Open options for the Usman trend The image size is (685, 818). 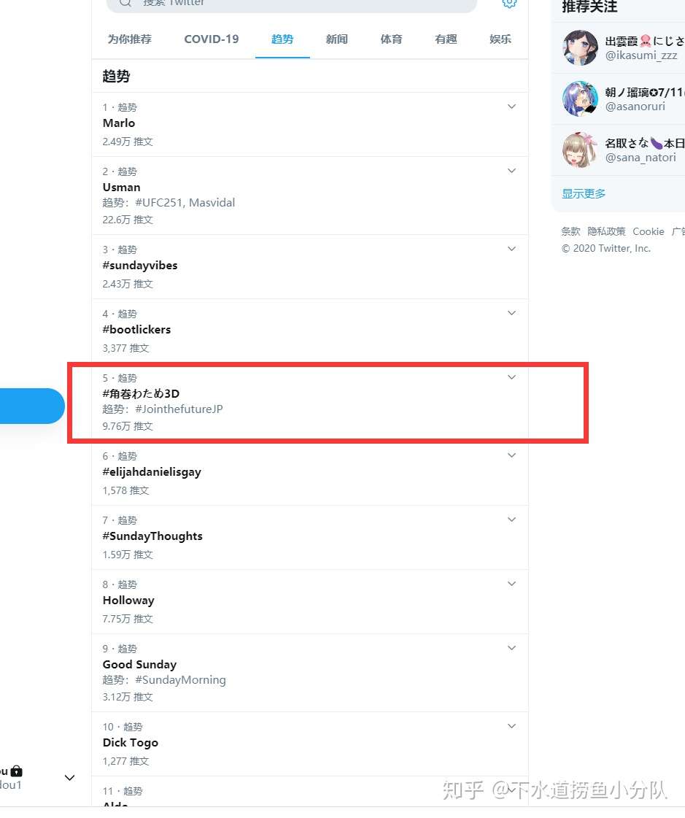click(x=511, y=170)
